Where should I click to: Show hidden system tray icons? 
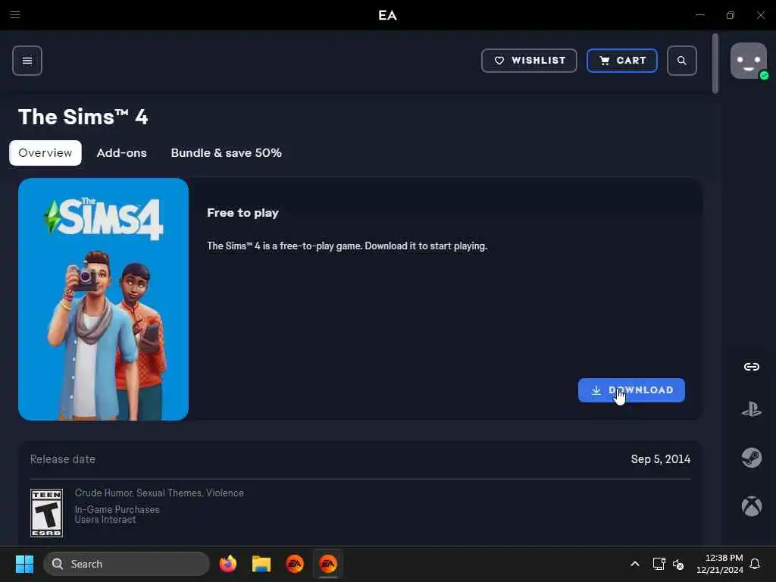coord(635,564)
